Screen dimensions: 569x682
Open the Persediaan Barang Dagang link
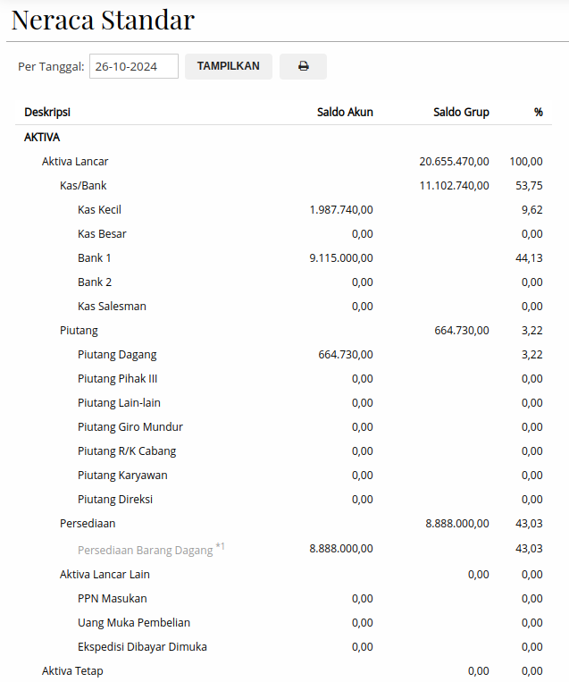point(145,549)
